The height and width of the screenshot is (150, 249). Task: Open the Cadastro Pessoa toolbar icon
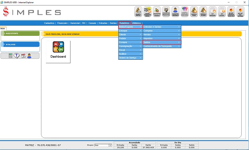(x=157, y=12)
